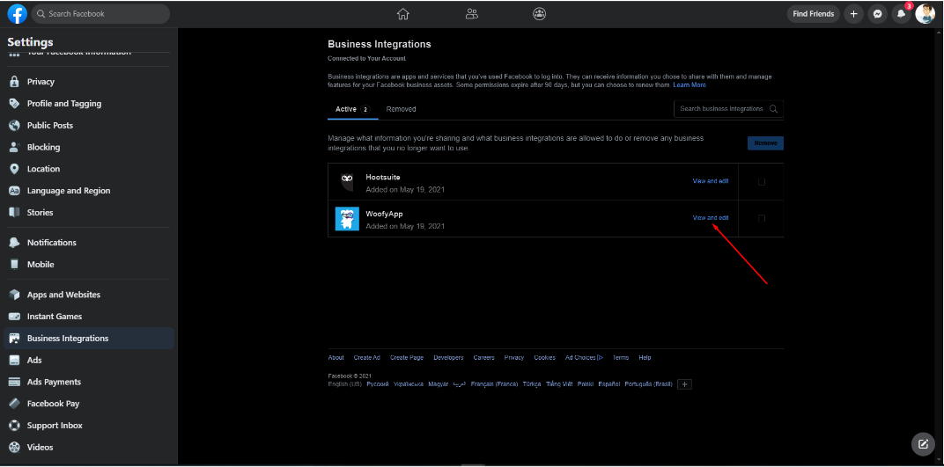Click the plus Create icon
Viewport: 944px width, 467px height.
click(853, 14)
